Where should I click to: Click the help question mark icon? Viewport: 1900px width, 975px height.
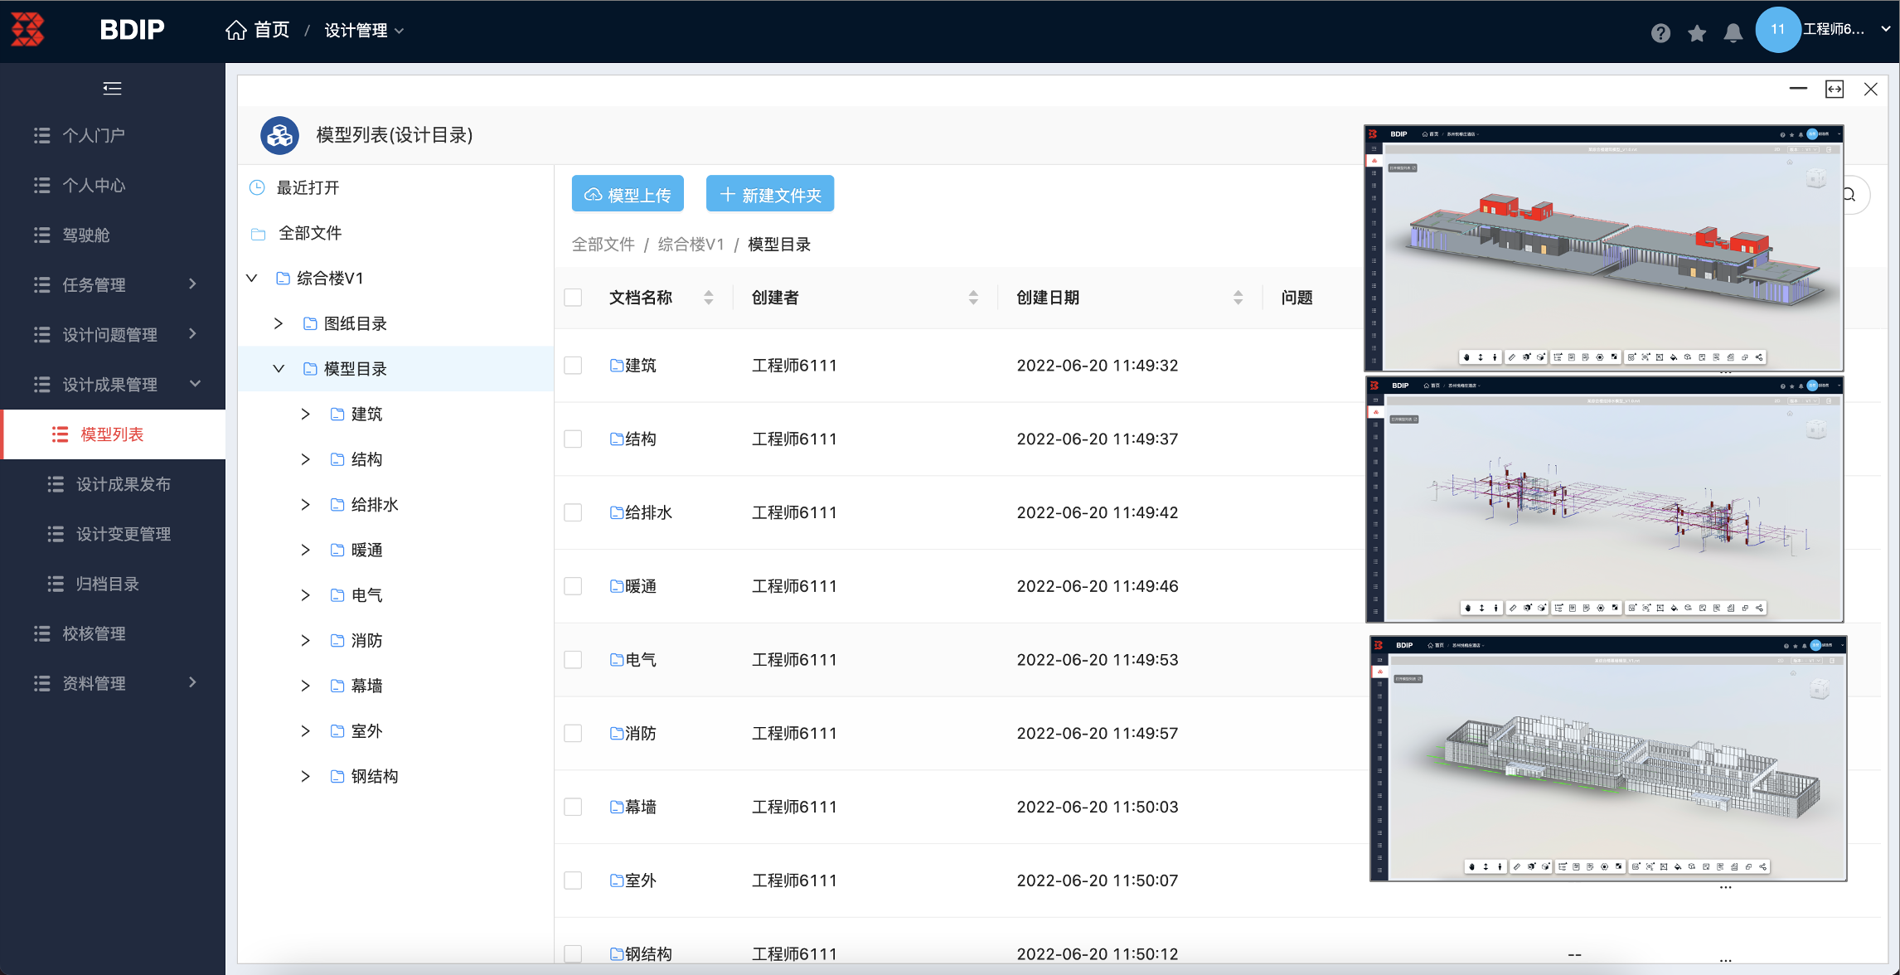tap(1660, 32)
